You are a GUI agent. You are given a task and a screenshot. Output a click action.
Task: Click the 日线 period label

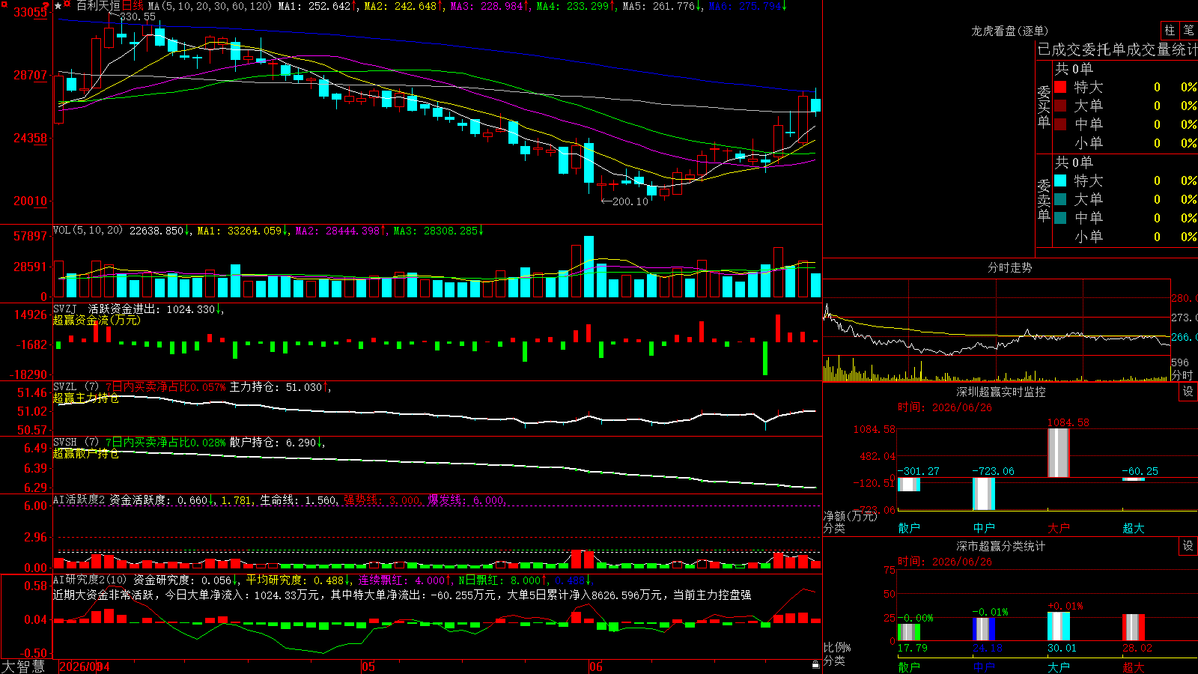point(133,5)
